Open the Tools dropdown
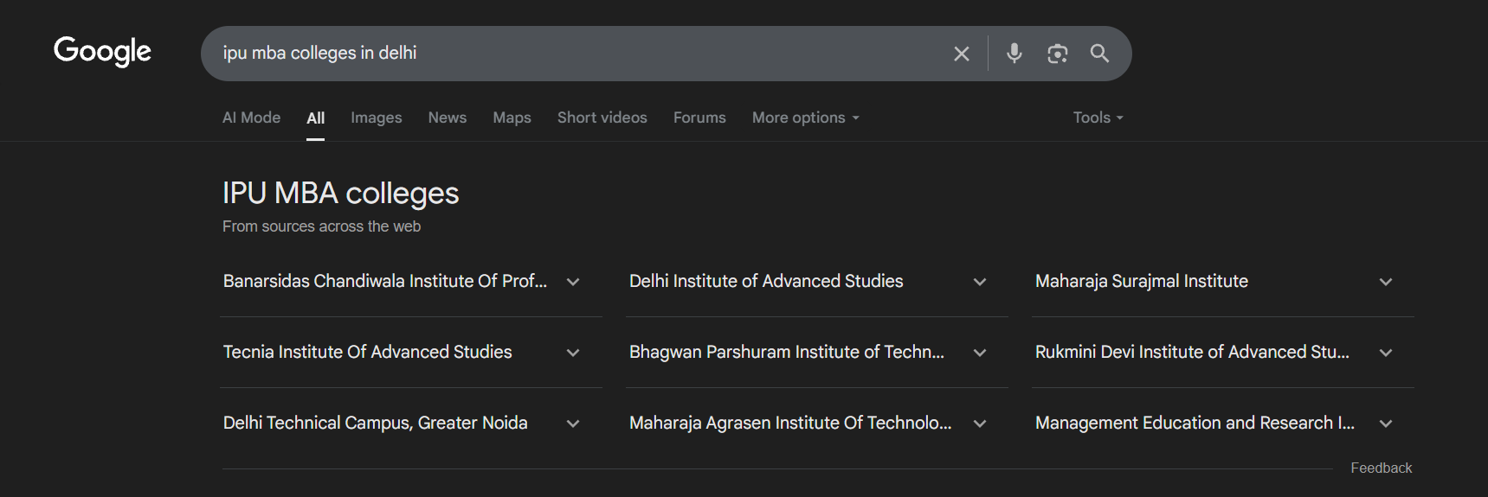The image size is (1488, 497). (x=1098, y=118)
